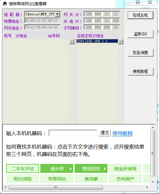
Task: Click the QQ penguin title bar icon
Action: pyautogui.click(x=5, y=4)
